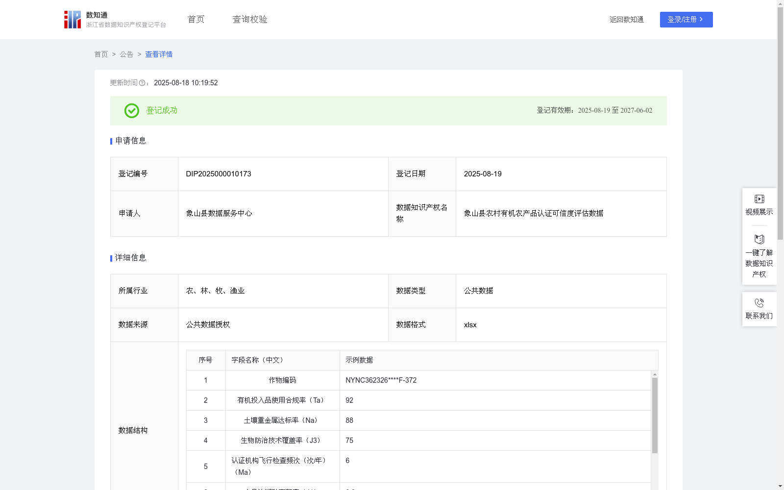Select data format value xlsx
The height and width of the screenshot is (490, 784).
470,325
